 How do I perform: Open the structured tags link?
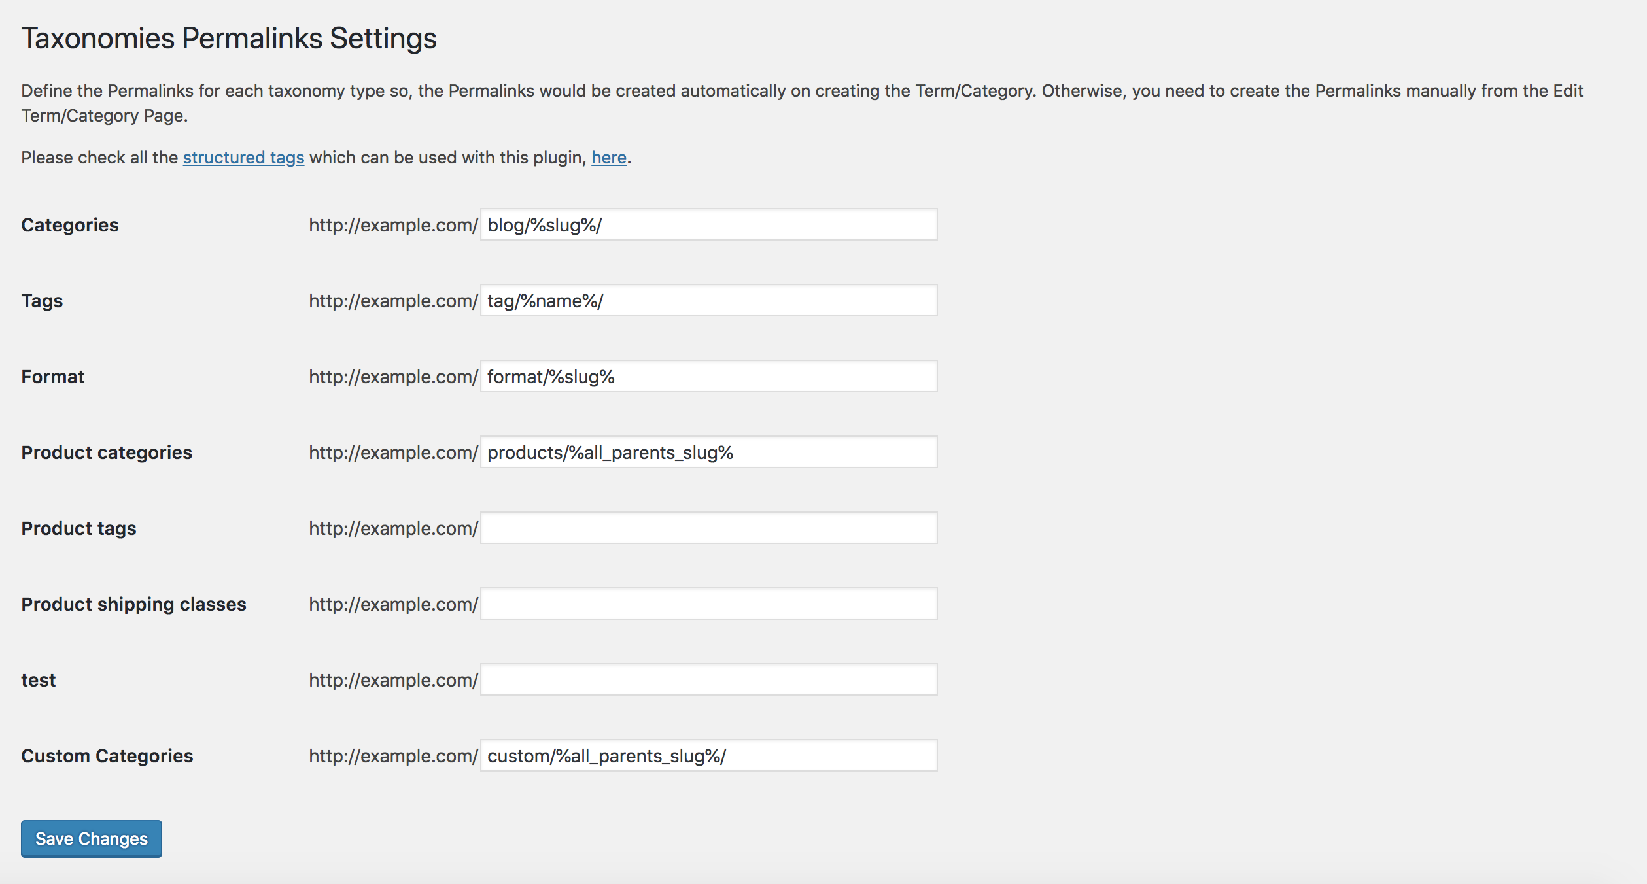pyautogui.click(x=243, y=158)
